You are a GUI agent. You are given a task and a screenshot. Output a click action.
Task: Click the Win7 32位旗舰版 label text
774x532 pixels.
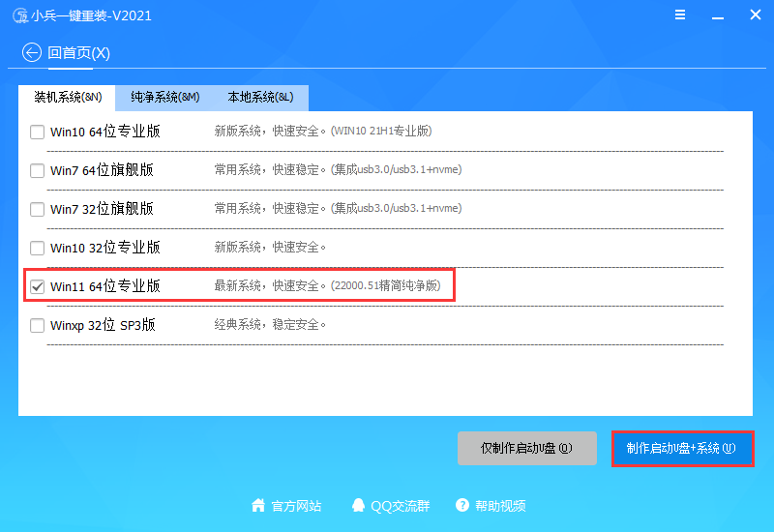pyautogui.click(x=102, y=209)
